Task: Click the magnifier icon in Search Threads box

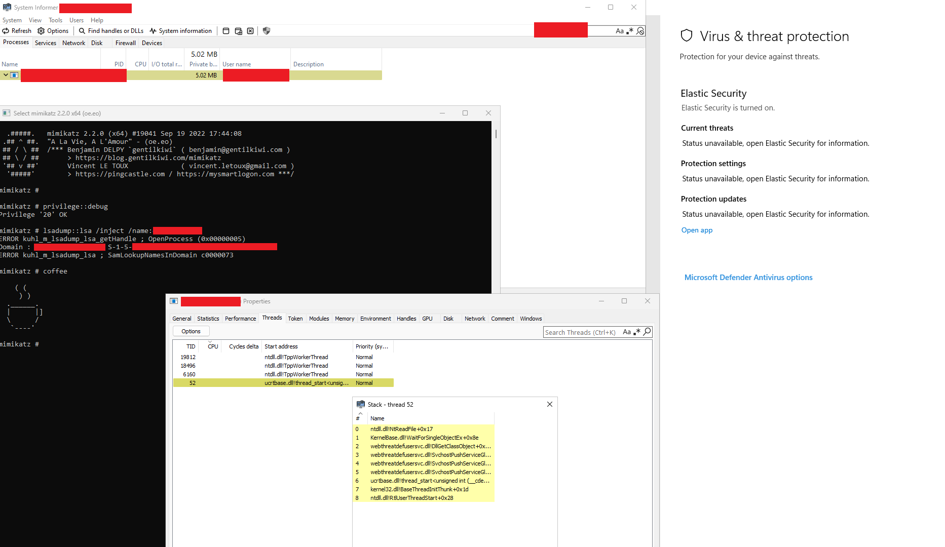Action: pos(647,332)
